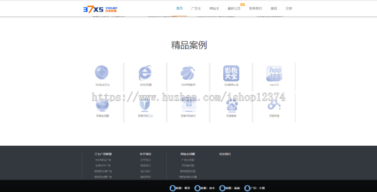Click the 关注我们 footer heading
The height and width of the screenshot is (192, 377).
[x=225, y=154]
